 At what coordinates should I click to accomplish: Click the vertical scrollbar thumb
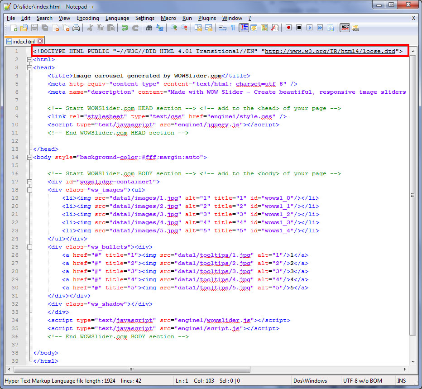coord(413,195)
